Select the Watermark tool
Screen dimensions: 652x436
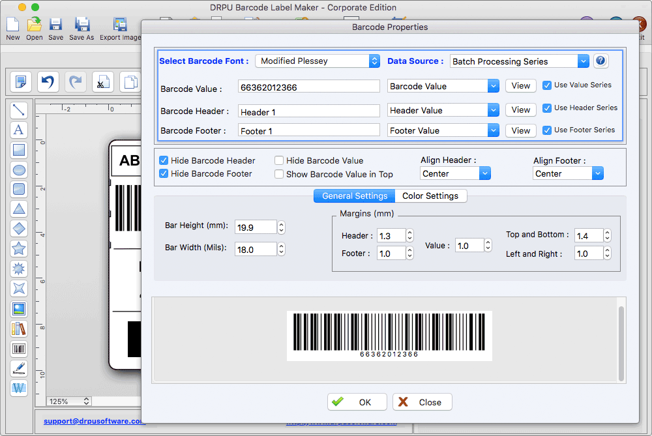tap(19, 388)
